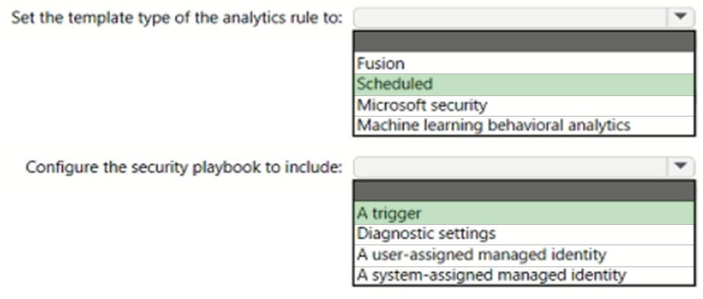The height and width of the screenshot is (299, 703).
Task: Collapse the template type list via its arrow
Action: coord(680,18)
